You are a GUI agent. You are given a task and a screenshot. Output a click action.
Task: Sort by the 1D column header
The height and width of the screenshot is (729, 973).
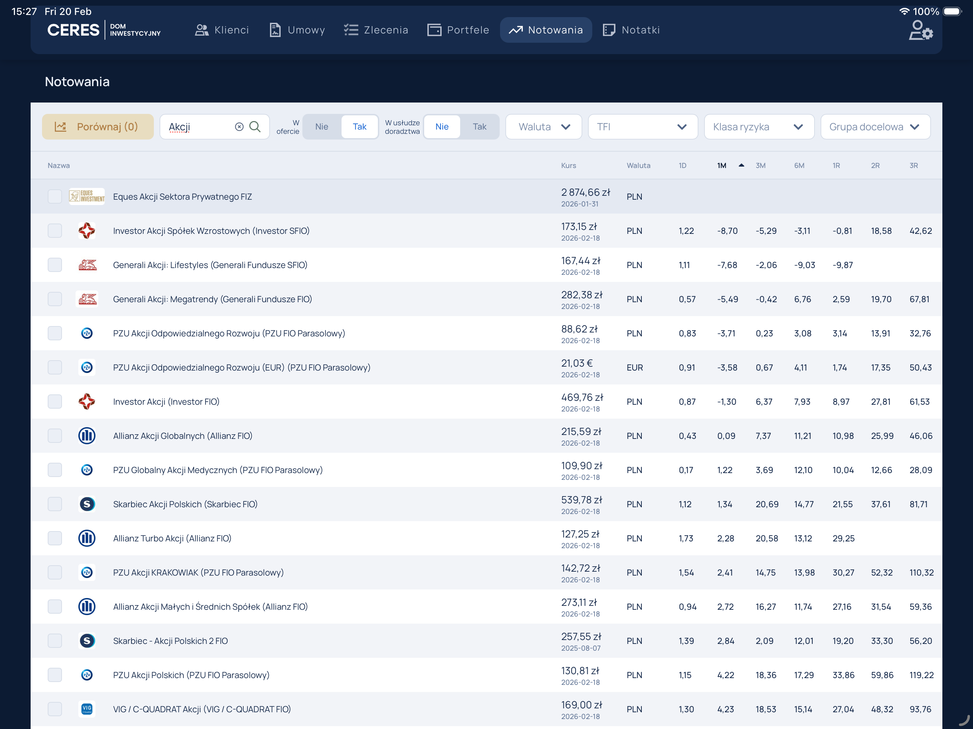tap(682, 166)
